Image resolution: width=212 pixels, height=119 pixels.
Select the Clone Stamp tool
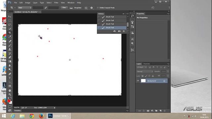point(10,49)
